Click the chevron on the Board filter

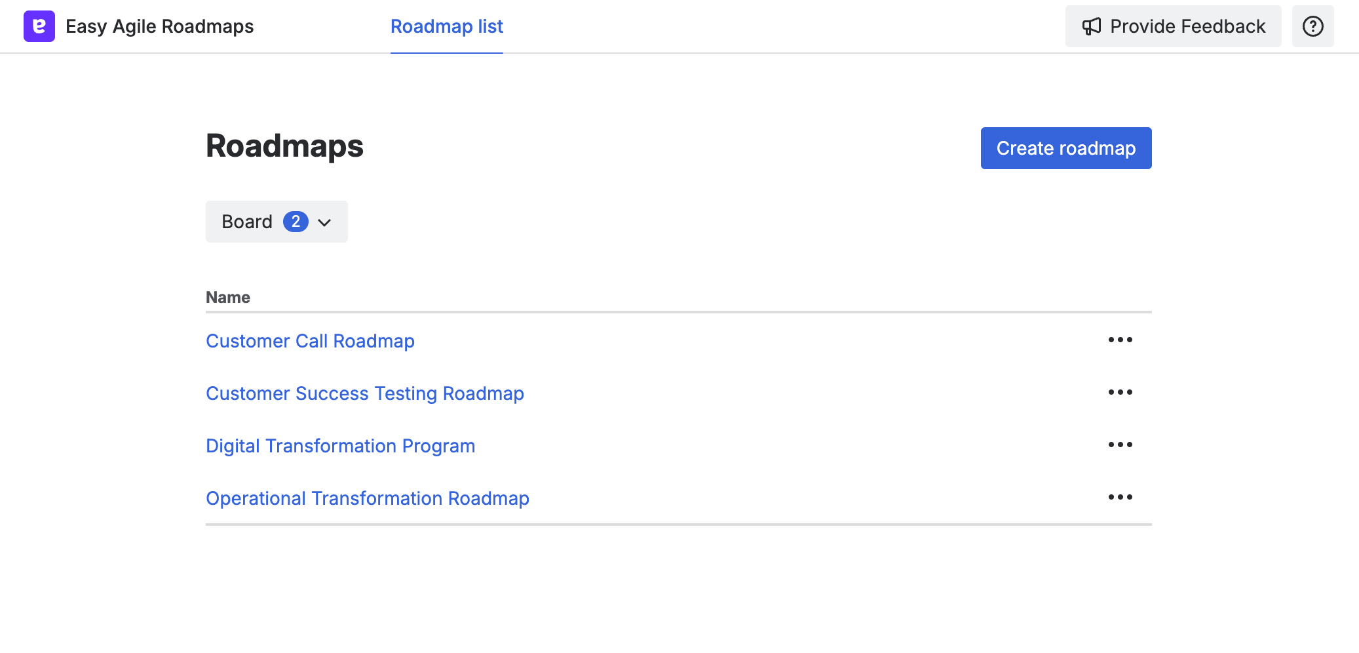click(325, 222)
